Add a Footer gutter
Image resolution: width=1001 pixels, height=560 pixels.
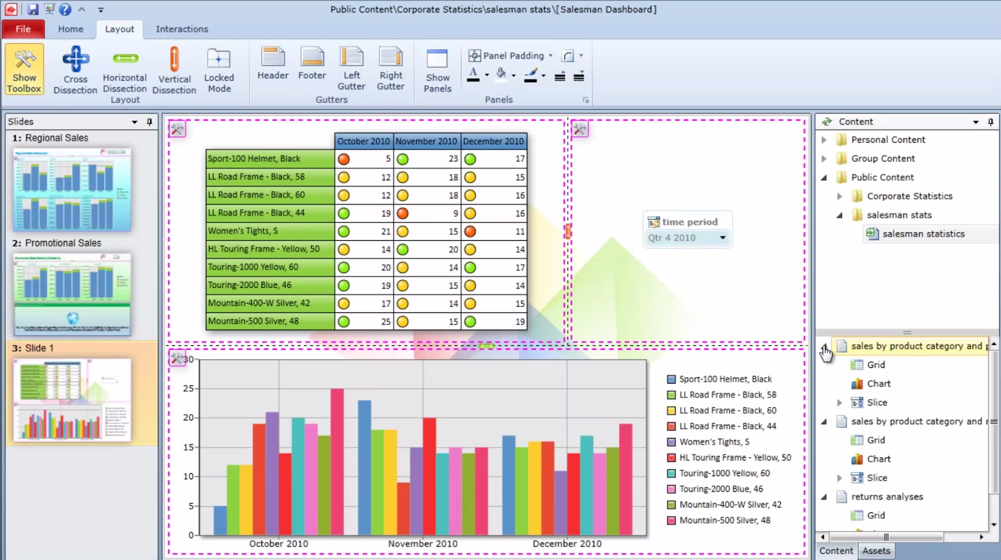click(x=312, y=64)
